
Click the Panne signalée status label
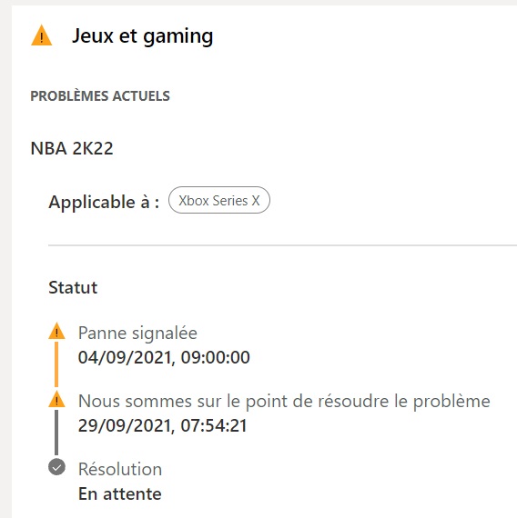(137, 333)
